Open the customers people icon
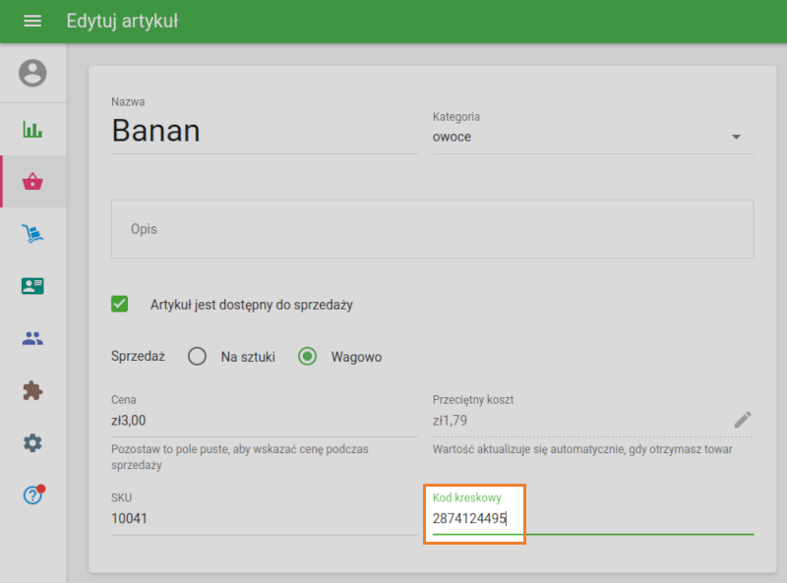Image resolution: width=787 pixels, height=583 pixels. click(32, 338)
